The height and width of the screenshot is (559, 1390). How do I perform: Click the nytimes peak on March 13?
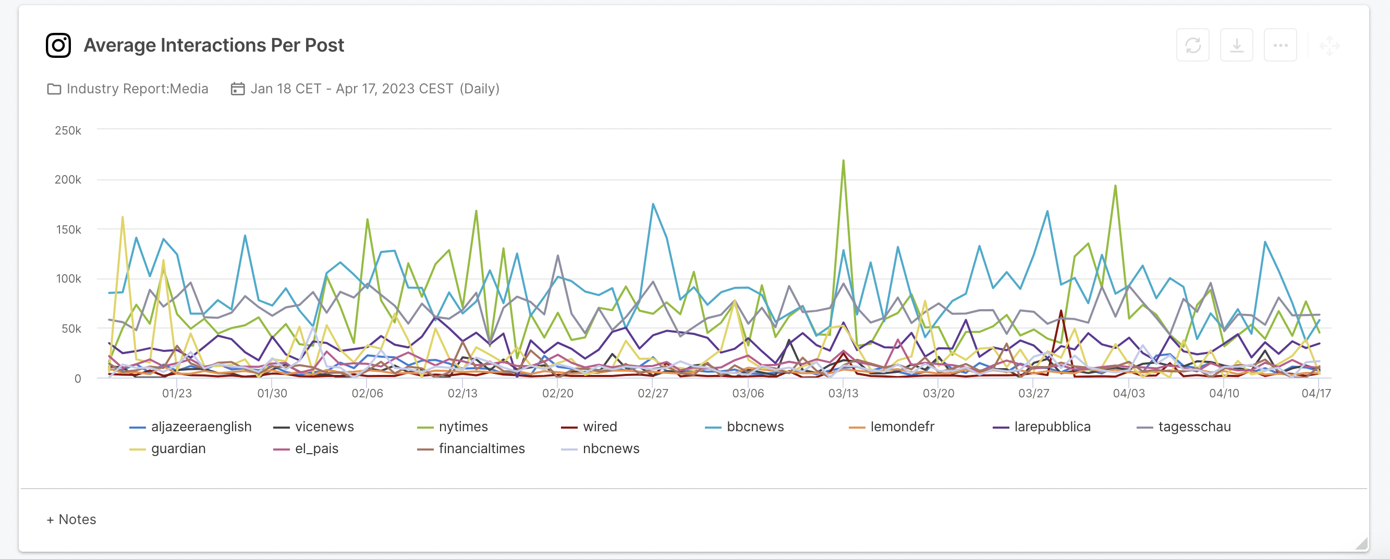point(844,160)
